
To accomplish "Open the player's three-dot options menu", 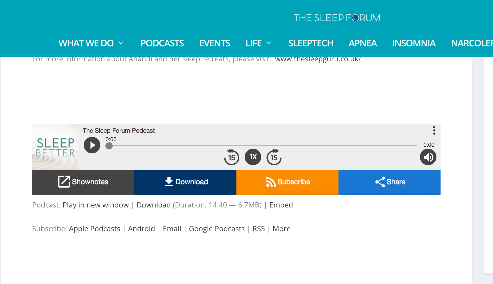I will tap(434, 130).
